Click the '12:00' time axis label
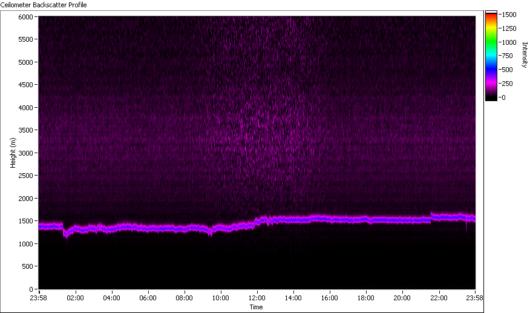 pyautogui.click(x=257, y=298)
